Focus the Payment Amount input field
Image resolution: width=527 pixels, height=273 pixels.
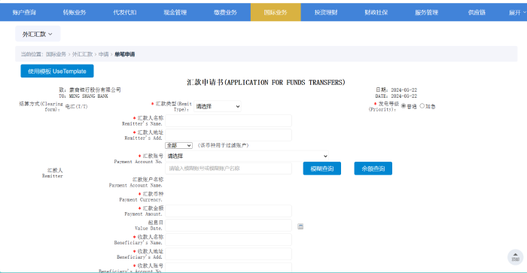click(229, 211)
